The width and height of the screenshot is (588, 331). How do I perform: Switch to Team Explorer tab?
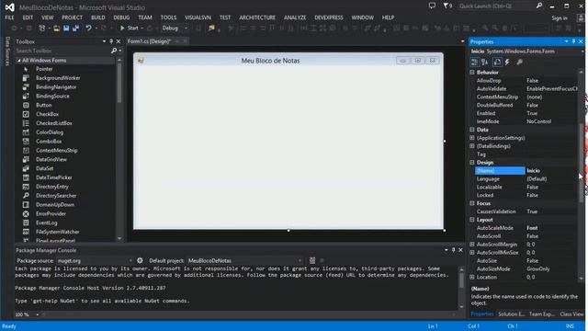point(542,314)
